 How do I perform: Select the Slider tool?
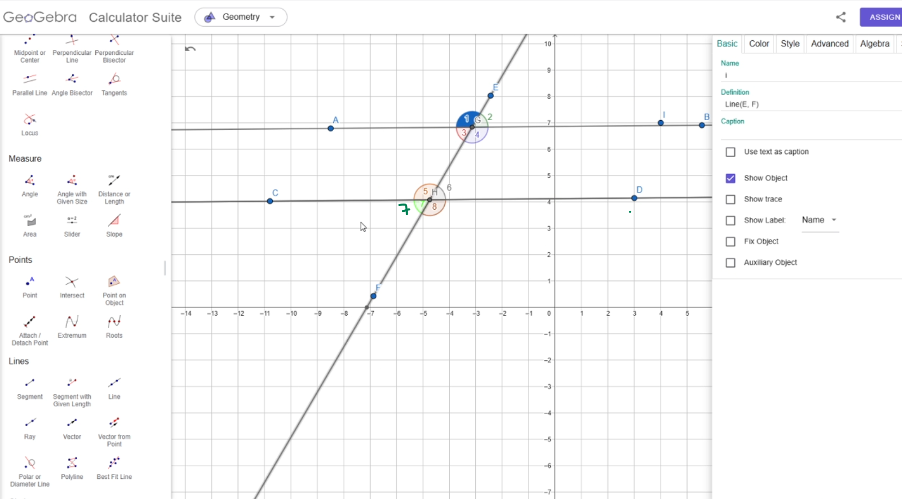click(72, 226)
